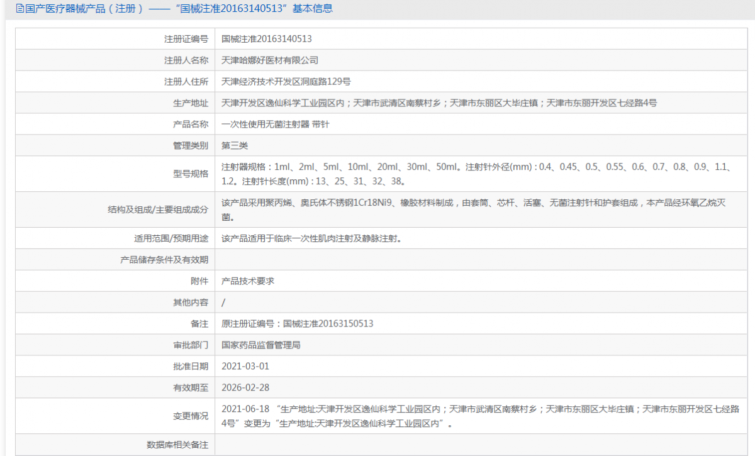Image resolution: width=755 pixels, height=456 pixels.
Task: Click the document icon beside the page title
Action: pyautogui.click(x=20, y=9)
